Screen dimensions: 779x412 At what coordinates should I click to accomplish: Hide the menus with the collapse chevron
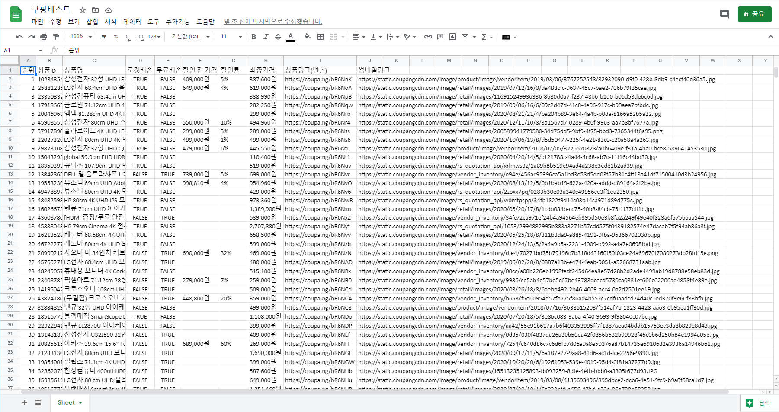point(771,37)
